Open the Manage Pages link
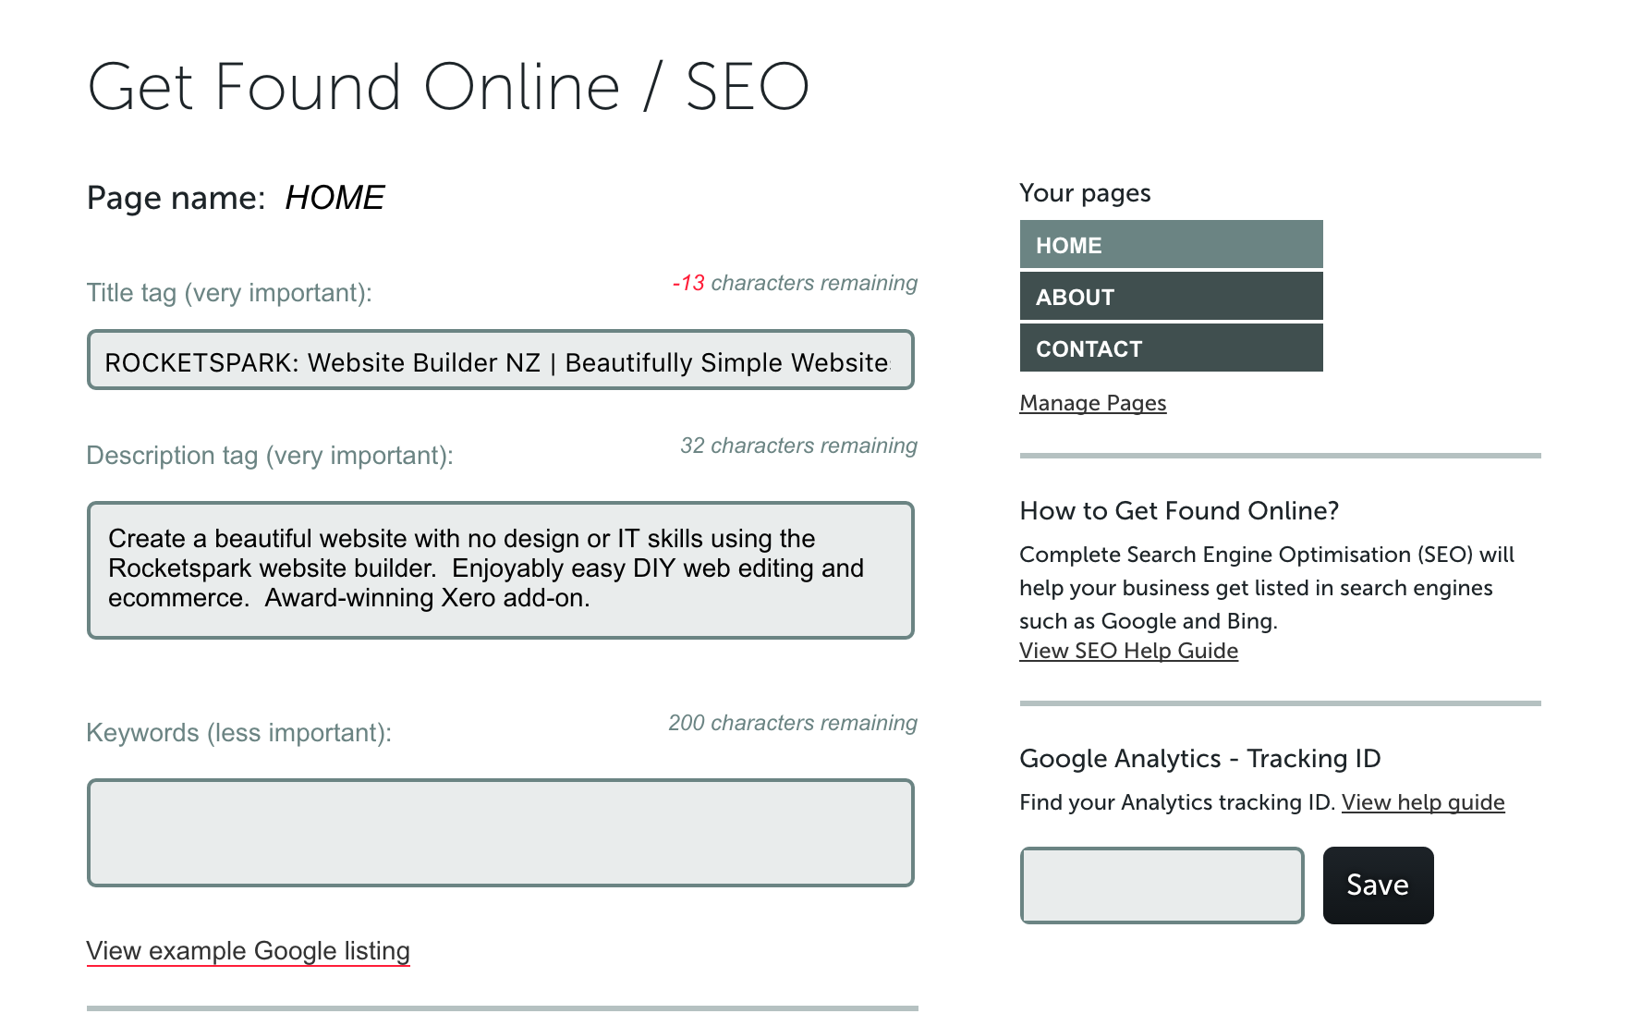 [x=1092, y=403]
